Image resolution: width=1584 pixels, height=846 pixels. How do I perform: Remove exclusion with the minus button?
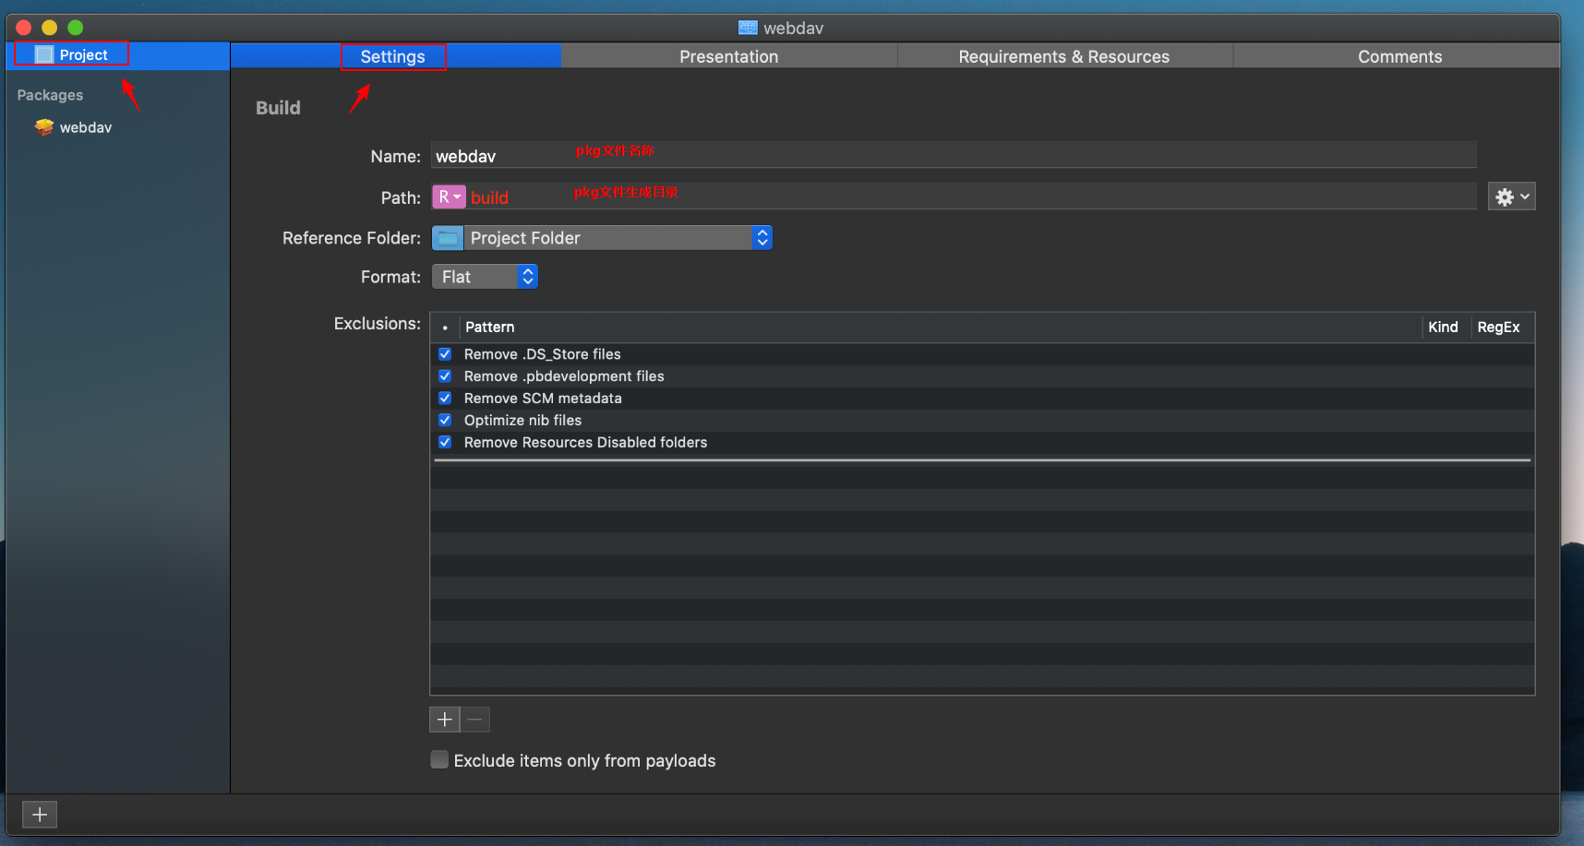point(474,719)
